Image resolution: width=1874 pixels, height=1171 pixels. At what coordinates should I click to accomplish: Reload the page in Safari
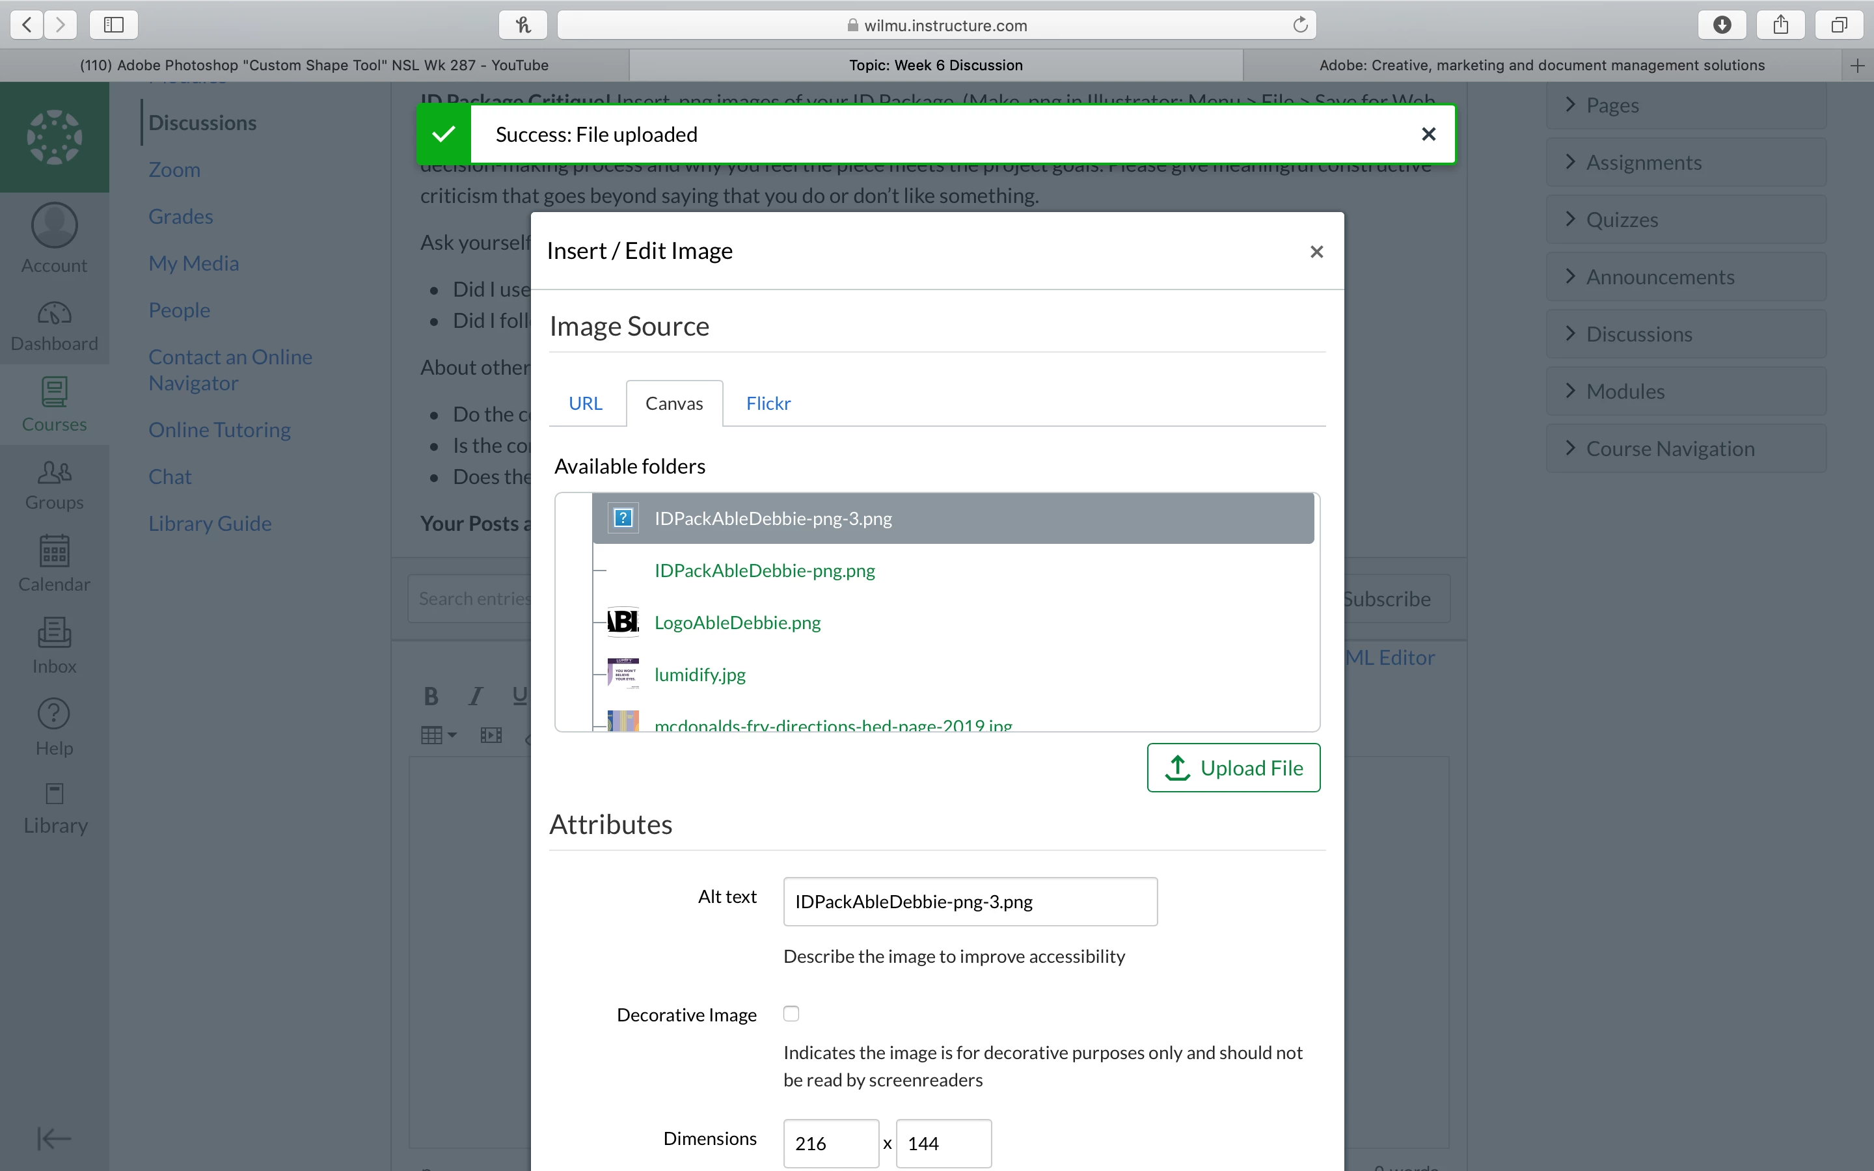click(1300, 25)
